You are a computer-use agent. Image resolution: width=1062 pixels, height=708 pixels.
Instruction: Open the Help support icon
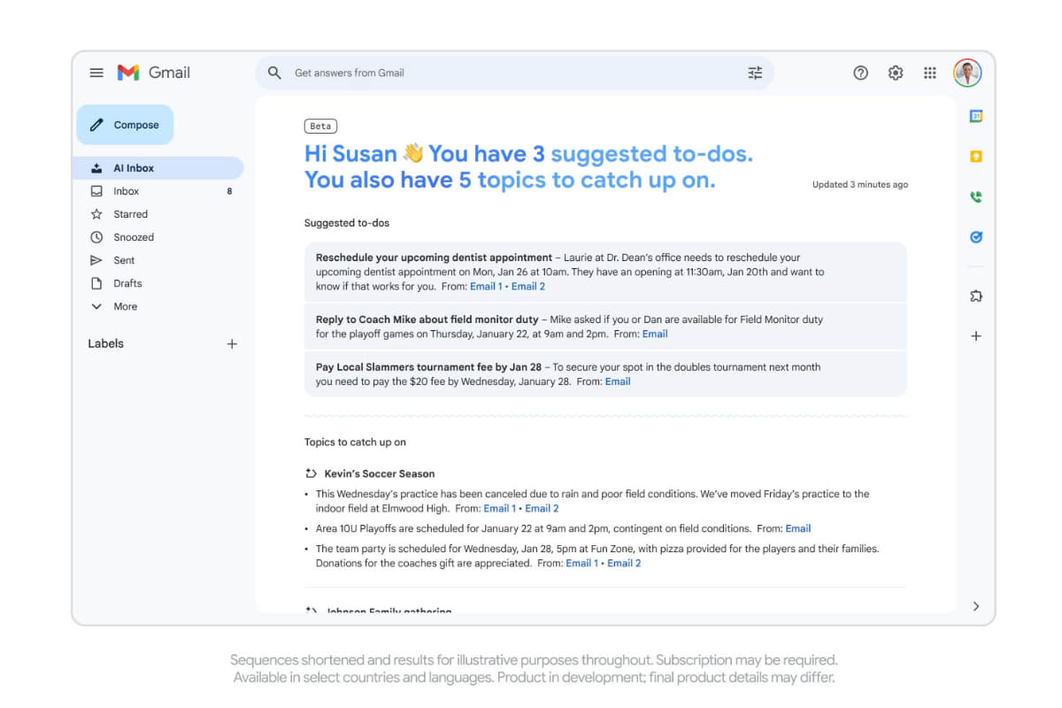pos(860,73)
